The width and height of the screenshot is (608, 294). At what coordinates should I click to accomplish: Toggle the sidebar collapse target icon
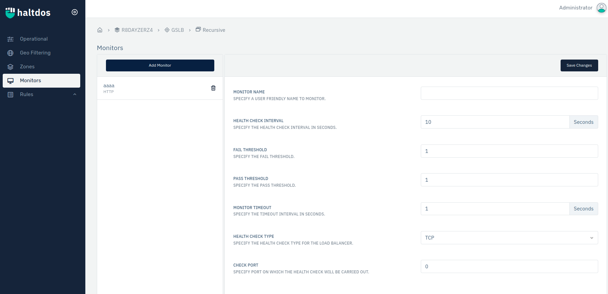(75, 12)
